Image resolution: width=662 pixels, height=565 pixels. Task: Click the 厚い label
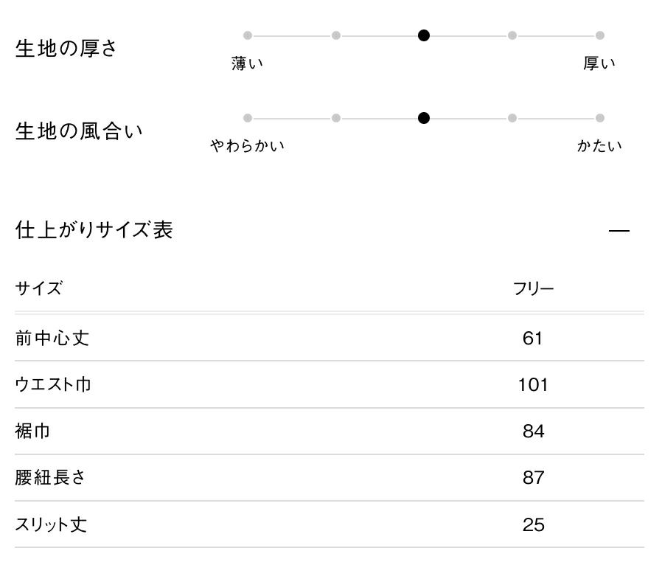(x=599, y=63)
